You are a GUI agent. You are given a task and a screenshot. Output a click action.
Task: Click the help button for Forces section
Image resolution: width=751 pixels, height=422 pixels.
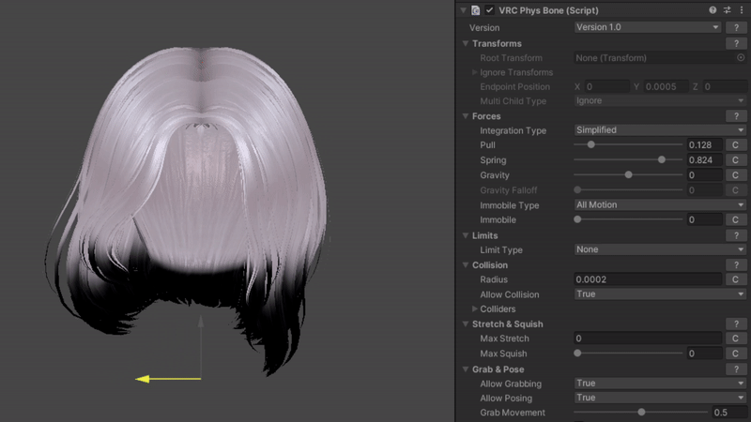(737, 116)
